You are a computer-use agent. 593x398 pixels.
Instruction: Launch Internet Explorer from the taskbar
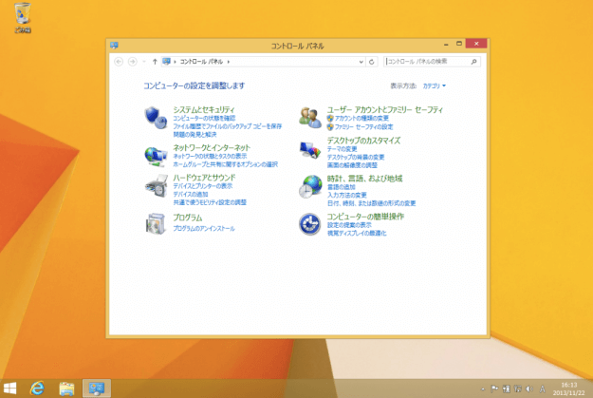tap(38, 388)
